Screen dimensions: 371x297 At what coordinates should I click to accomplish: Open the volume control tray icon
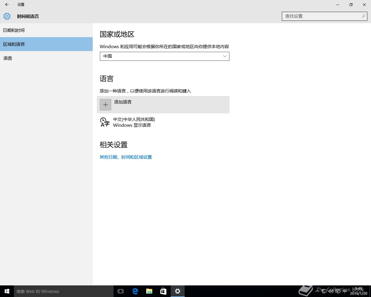coord(331,291)
